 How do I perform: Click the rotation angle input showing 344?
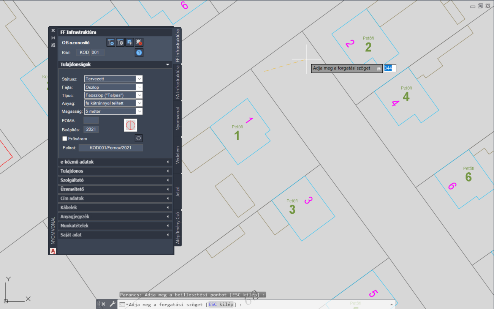click(x=390, y=68)
